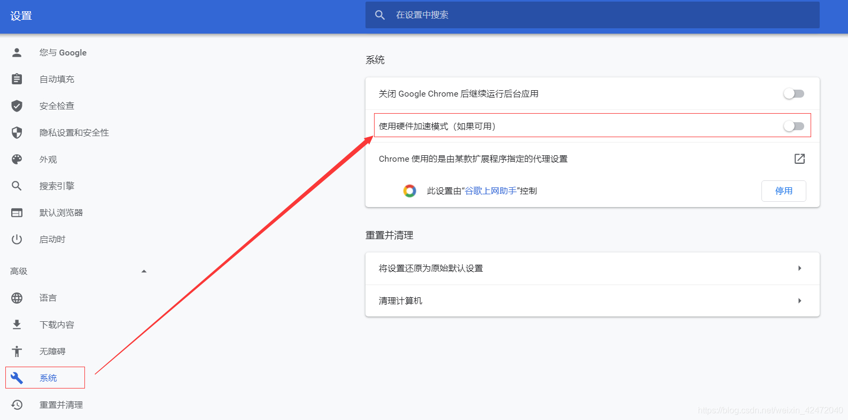
Task: Go to 无障碍 settings
Action: [x=52, y=351]
